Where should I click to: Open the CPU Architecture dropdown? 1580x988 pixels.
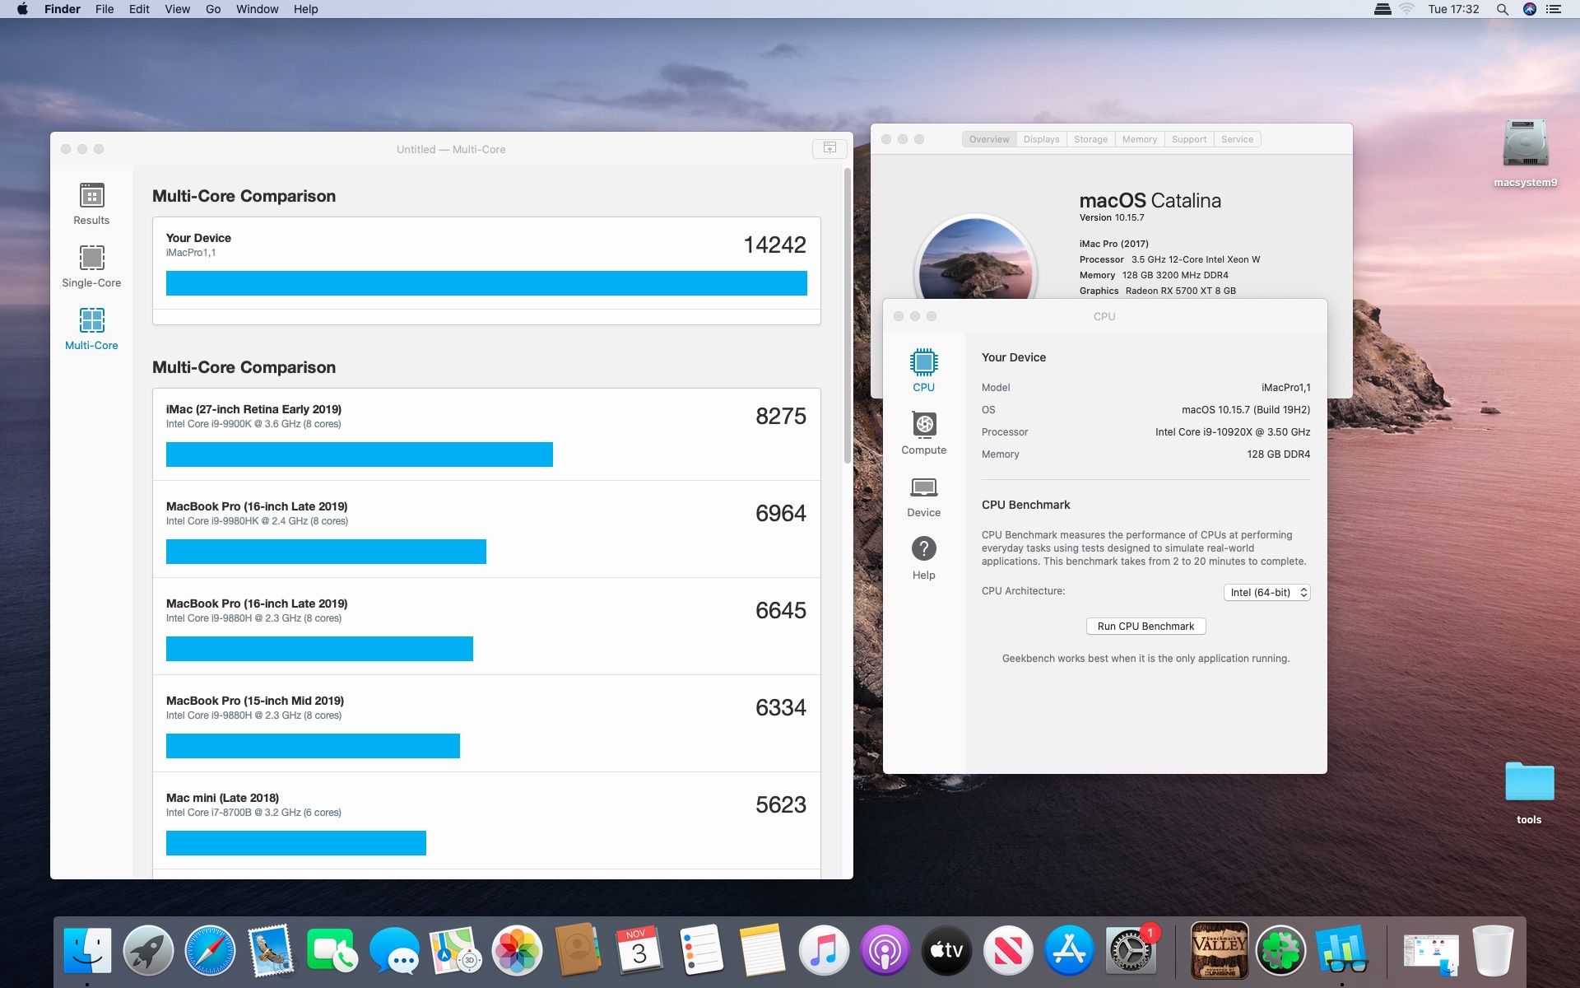pos(1267,593)
